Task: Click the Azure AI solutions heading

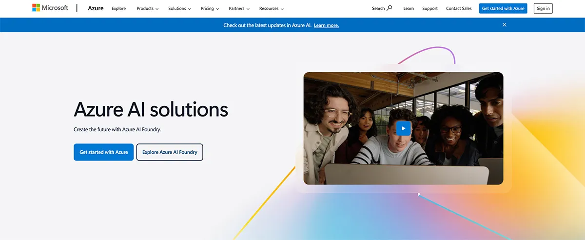Action: point(151,110)
